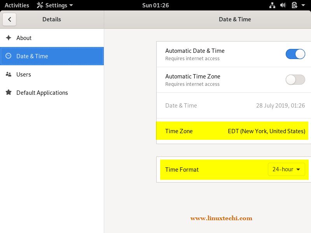Viewport: 311px width, 233px height.
Task: Click the volume speaker icon in top bar
Action: [283, 5]
